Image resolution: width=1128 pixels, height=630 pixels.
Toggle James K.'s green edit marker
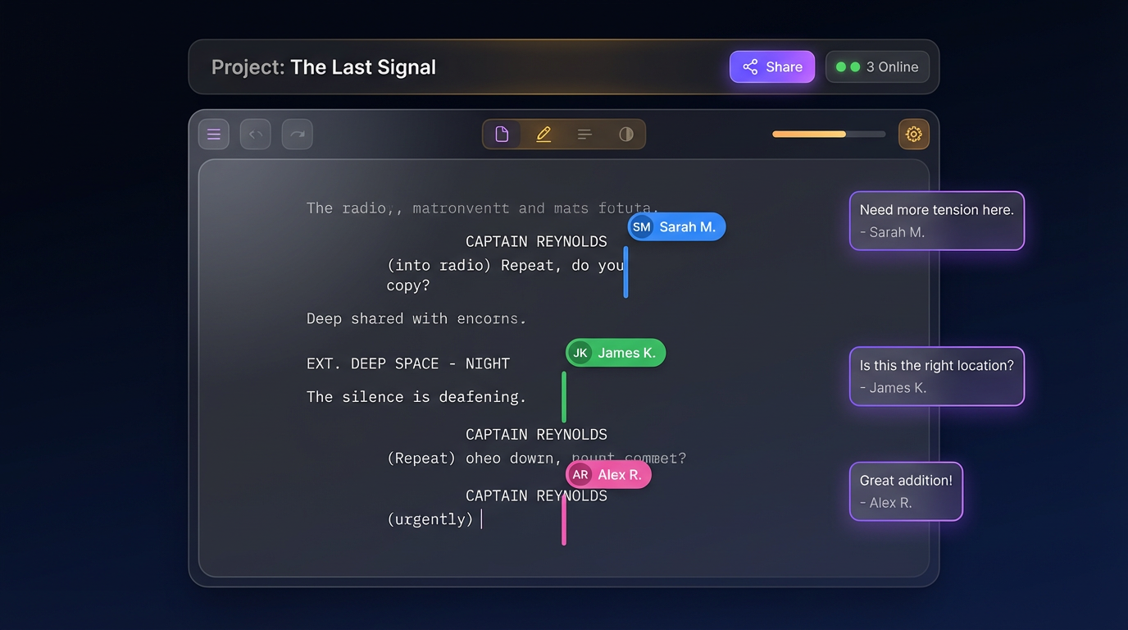pos(563,396)
